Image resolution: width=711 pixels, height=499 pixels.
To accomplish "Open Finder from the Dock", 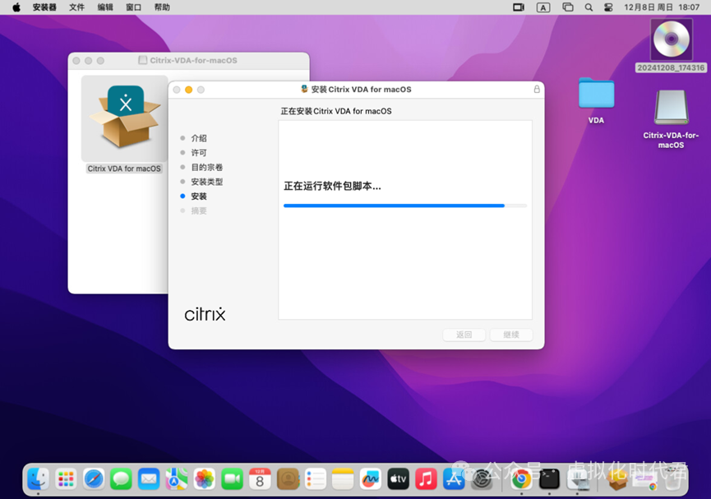I will pyautogui.click(x=38, y=479).
